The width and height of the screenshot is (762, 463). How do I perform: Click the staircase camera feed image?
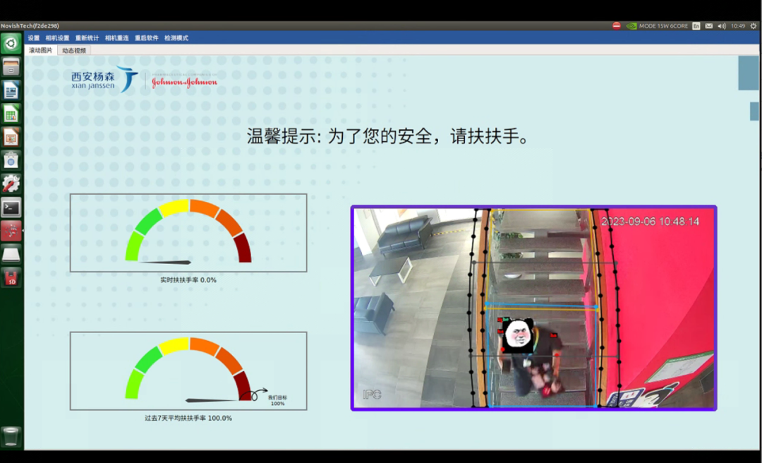click(534, 308)
